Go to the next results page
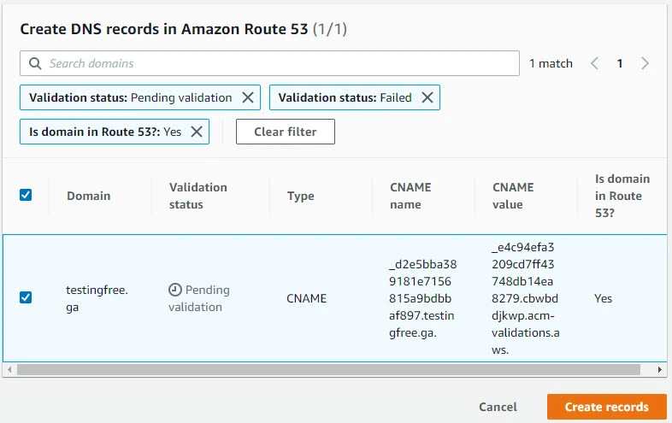 [x=645, y=63]
